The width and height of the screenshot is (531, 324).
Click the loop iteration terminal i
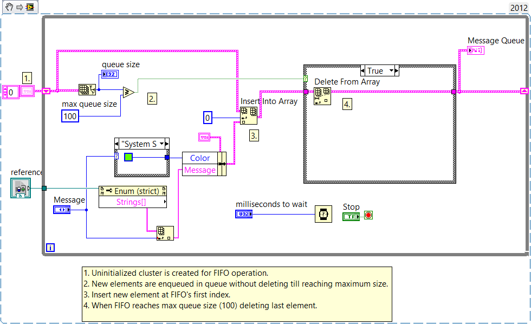(x=50, y=248)
